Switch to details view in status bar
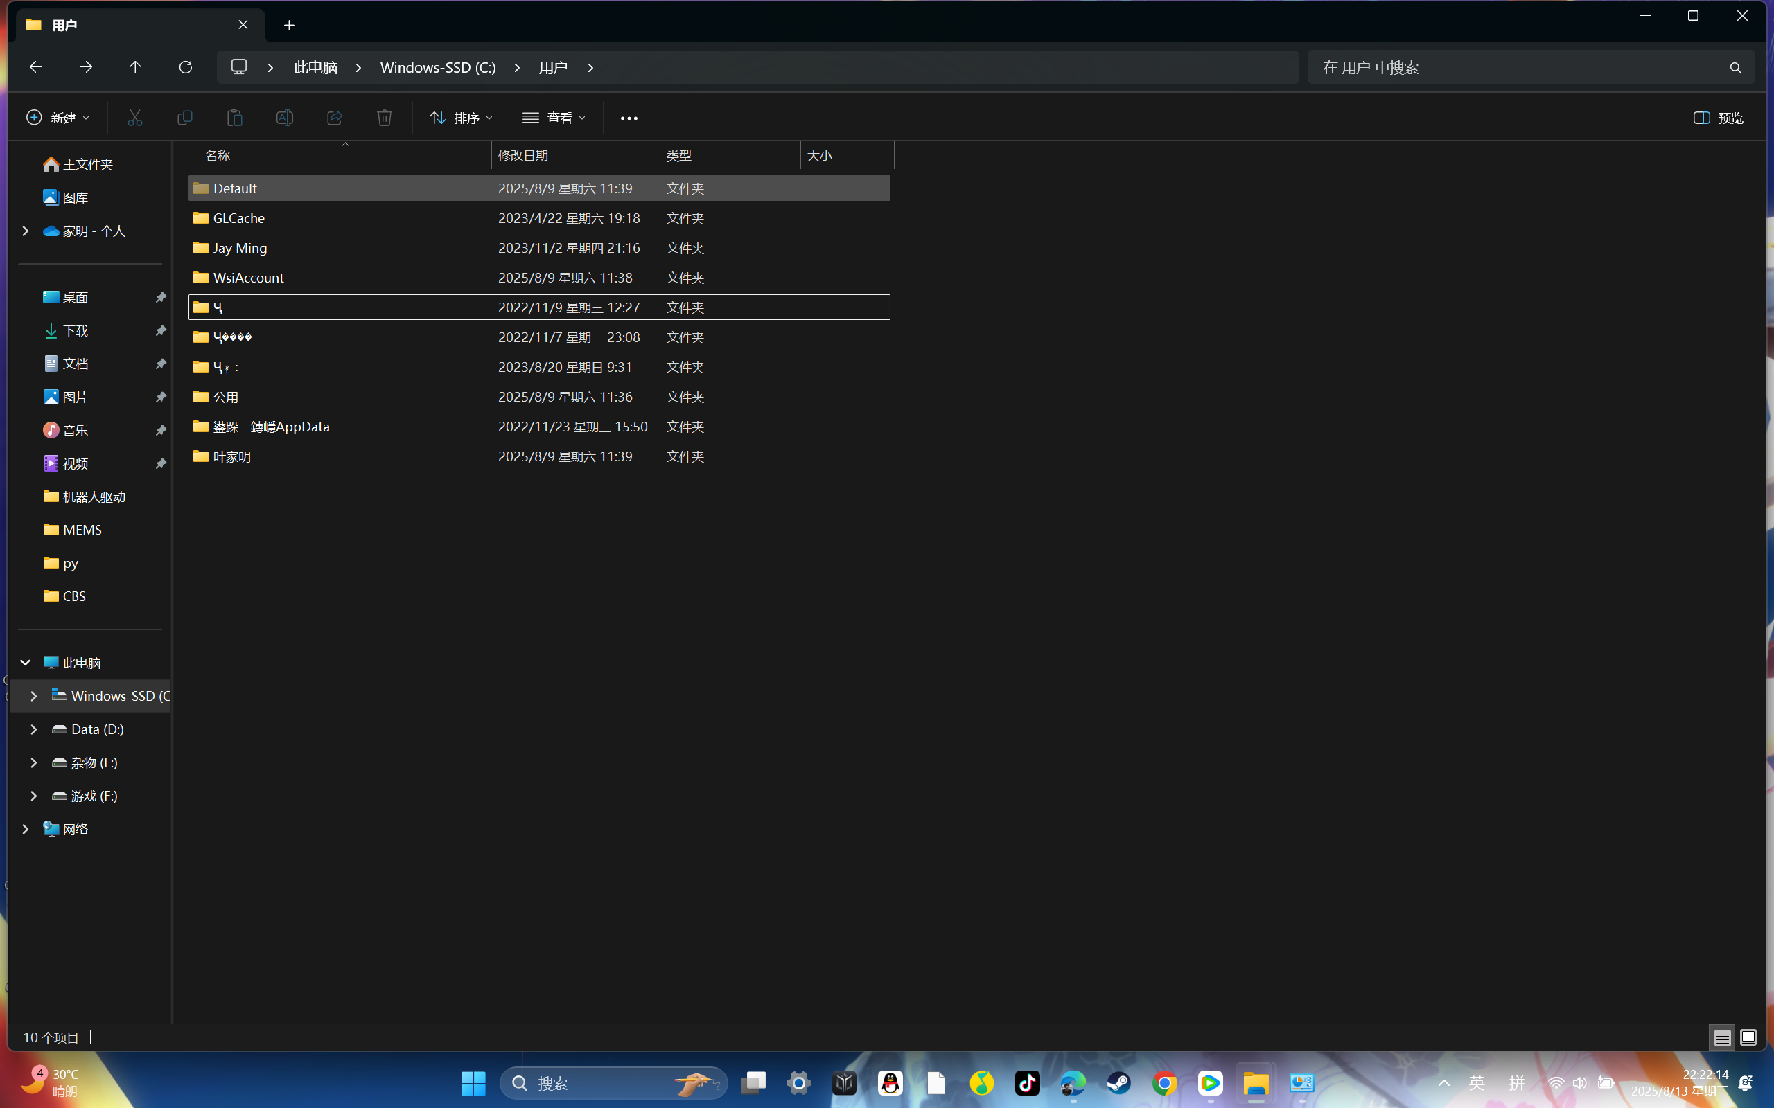1774x1108 pixels. 1722,1037
